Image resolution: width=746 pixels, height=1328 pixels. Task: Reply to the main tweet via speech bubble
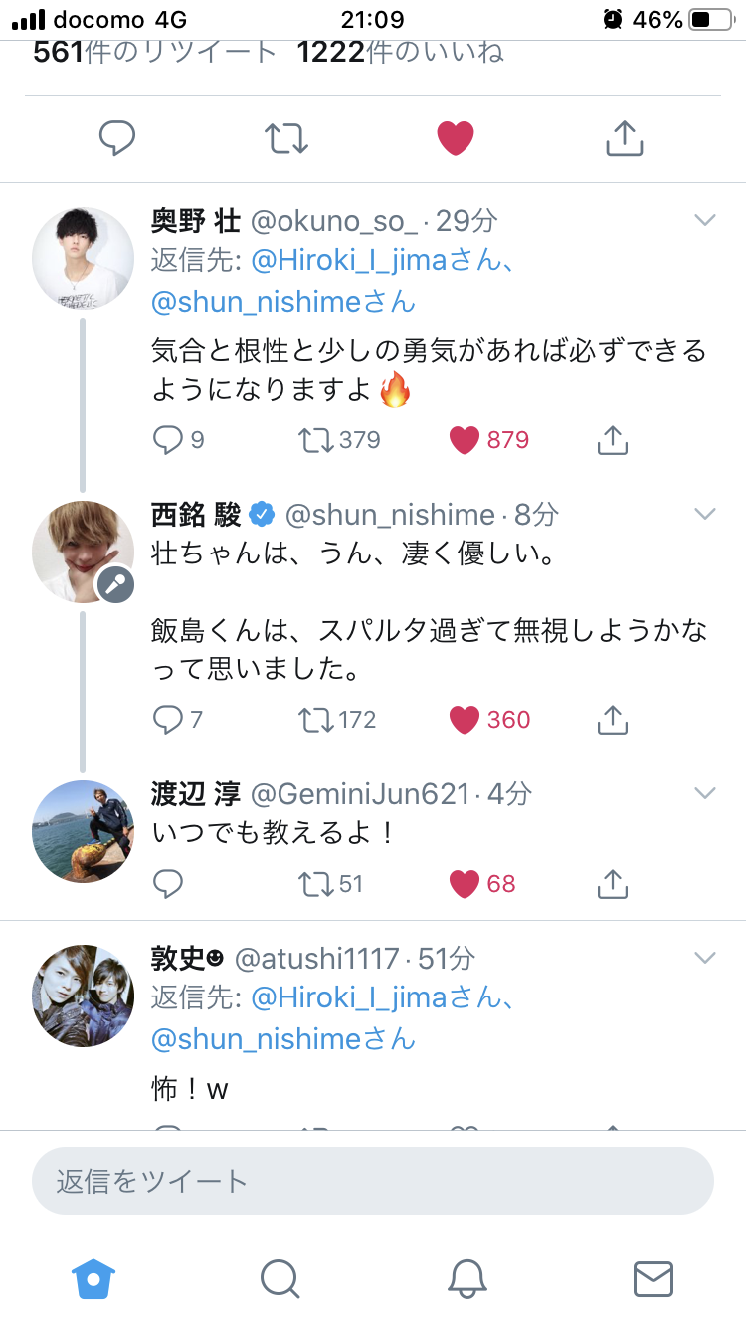click(117, 138)
